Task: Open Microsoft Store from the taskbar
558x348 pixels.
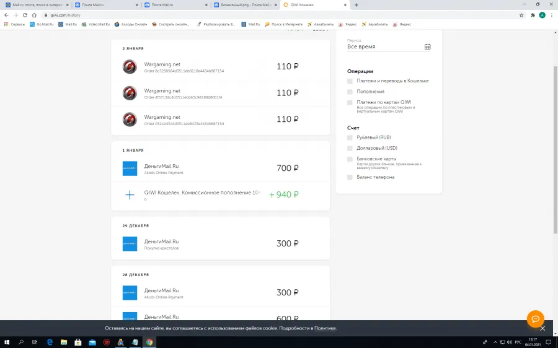Action: point(78,342)
